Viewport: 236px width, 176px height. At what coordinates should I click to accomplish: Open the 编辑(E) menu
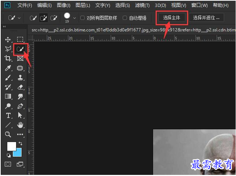pyautogui.click(x=45, y=5)
